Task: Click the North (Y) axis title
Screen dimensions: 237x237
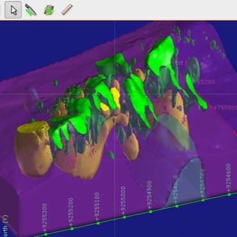Action: [4, 226]
